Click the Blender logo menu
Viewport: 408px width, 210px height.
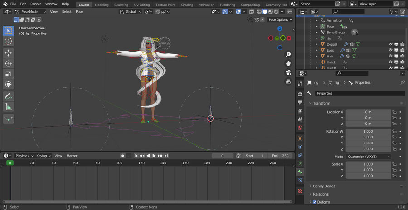pyautogui.click(x=5, y=4)
